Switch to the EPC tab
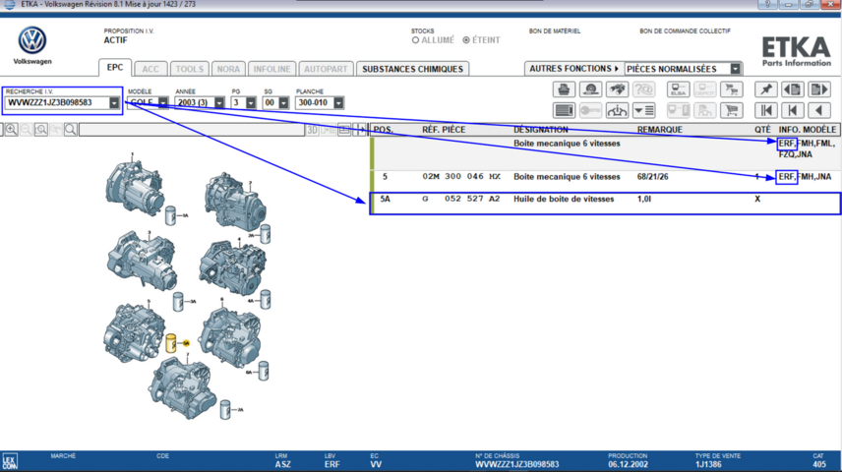Screen dimensions: 842x472 tap(115, 68)
